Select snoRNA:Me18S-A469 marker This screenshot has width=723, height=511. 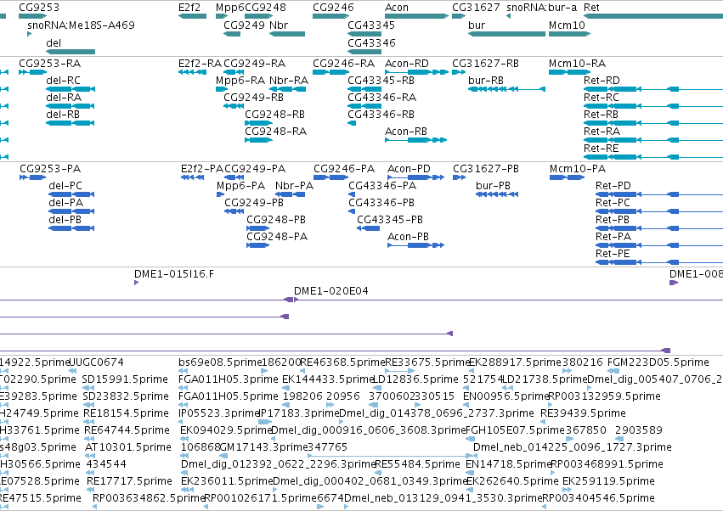pos(30,34)
